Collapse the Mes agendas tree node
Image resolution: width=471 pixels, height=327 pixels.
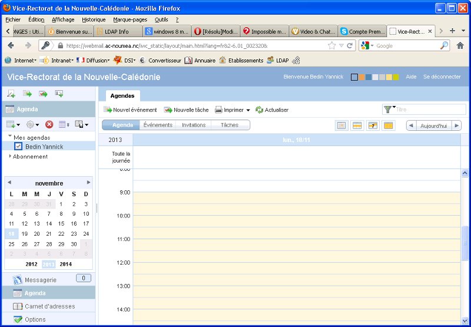click(10, 137)
